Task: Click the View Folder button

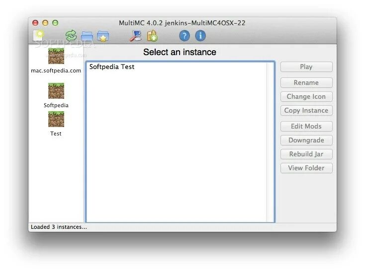Action: pyautogui.click(x=306, y=168)
